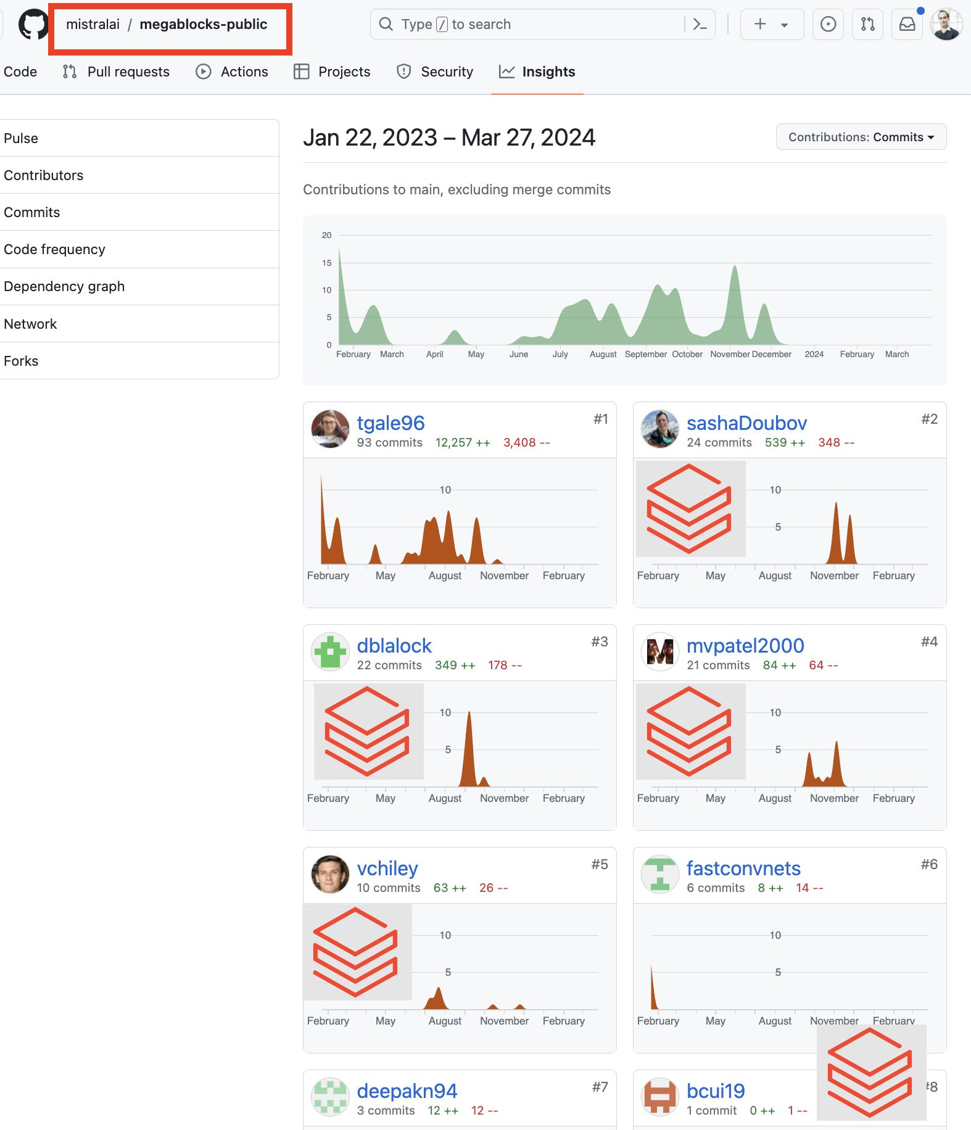Switch to the Pull requests tab
The height and width of the screenshot is (1130, 971).
(x=116, y=72)
